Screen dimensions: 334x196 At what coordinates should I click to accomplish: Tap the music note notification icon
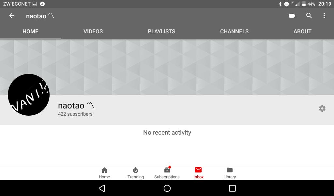click(42, 4)
